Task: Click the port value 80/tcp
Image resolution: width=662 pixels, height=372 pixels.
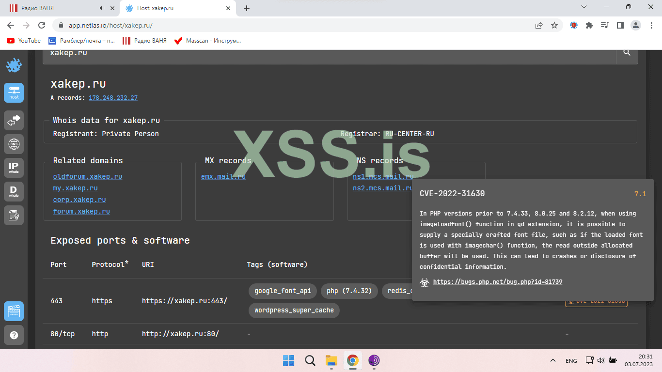Action: click(x=63, y=334)
